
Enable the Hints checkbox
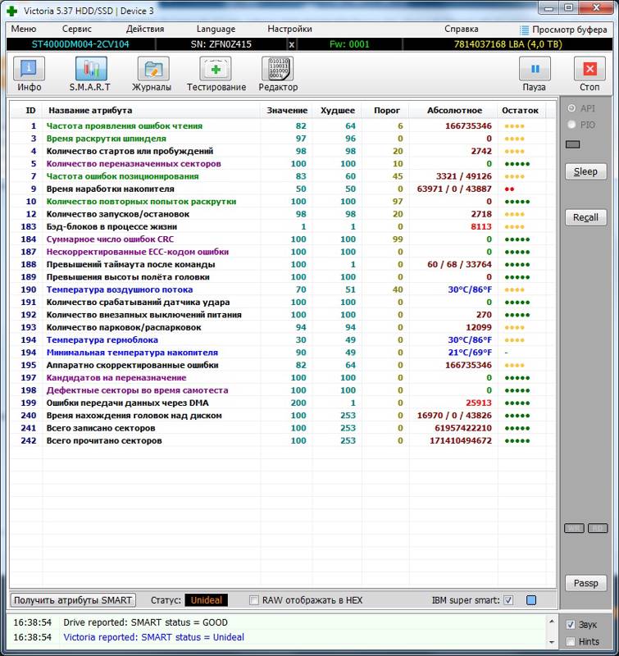tap(571, 641)
